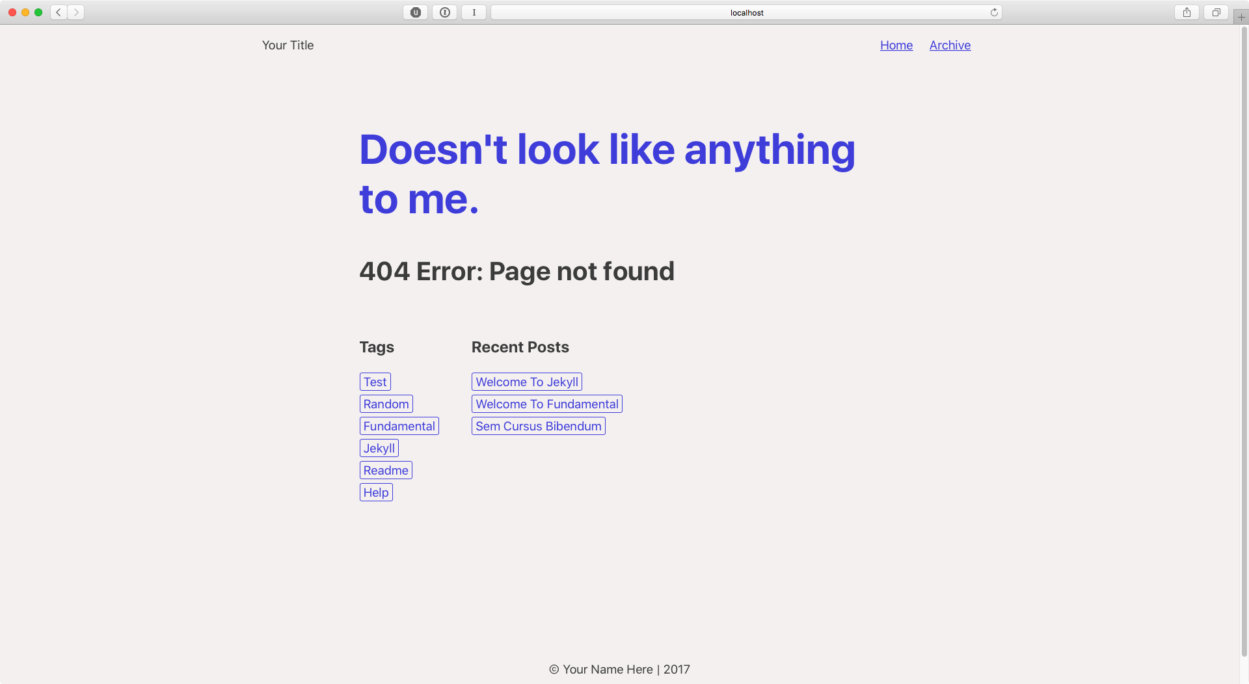The image size is (1249, 684).
Task: Select the Jekyll tag
Action: (379, 448)
